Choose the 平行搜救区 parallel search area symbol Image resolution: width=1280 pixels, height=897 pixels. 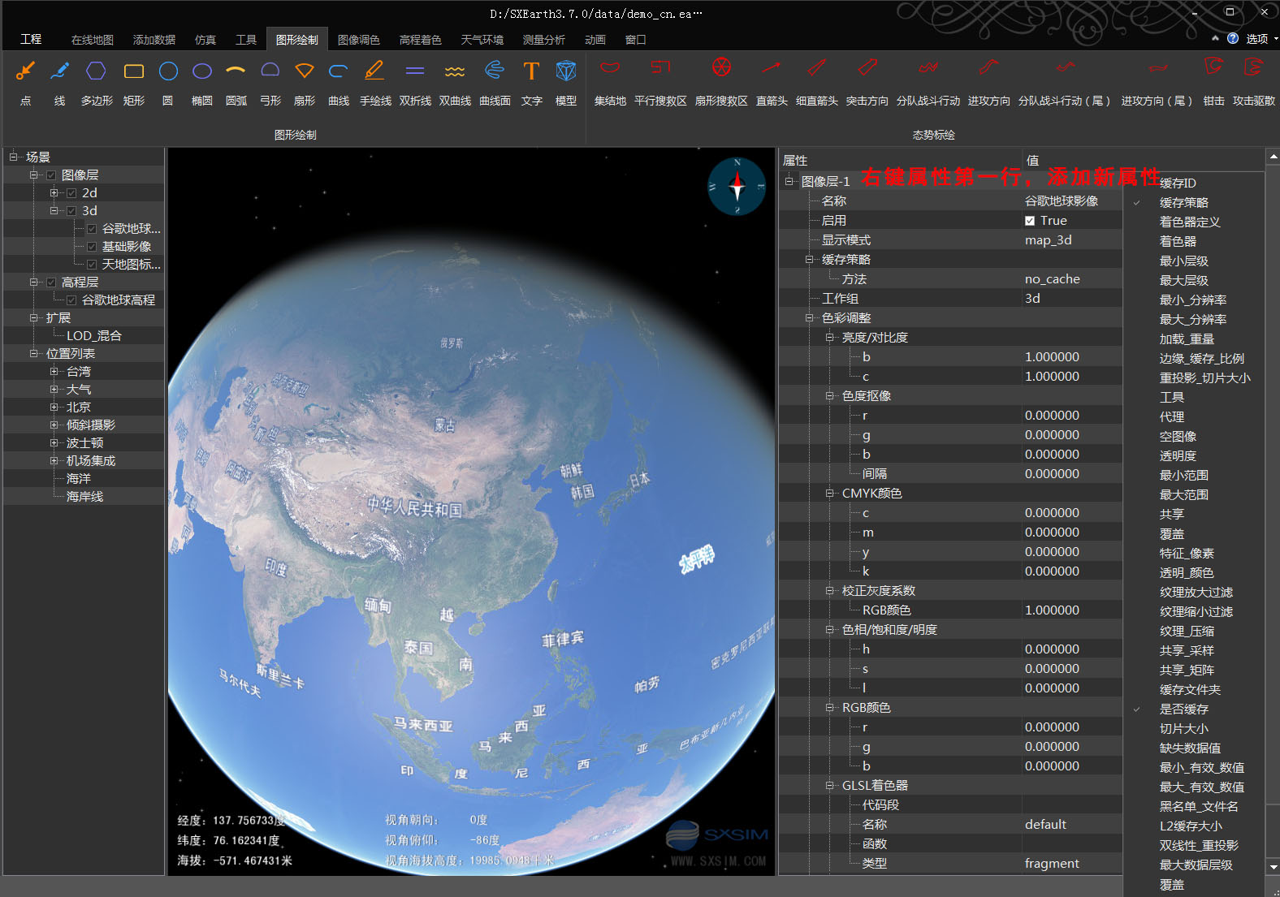pyautogui.click(x=660, y=83)
